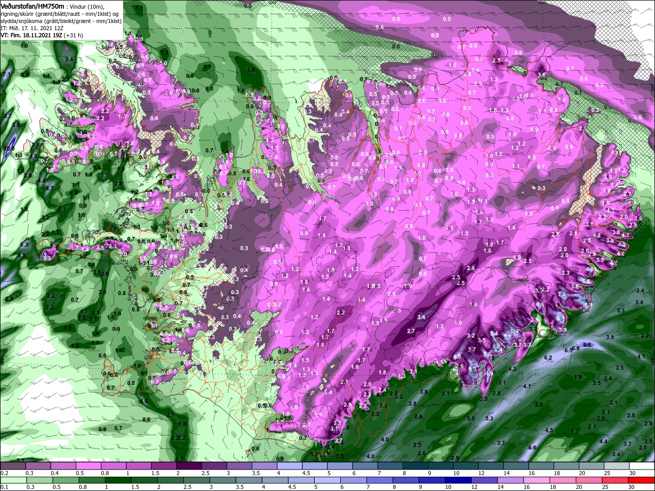This screenshot has width=655, height=491.
Task: Click the dark navy swatch in rain scale
Action: 458,480
